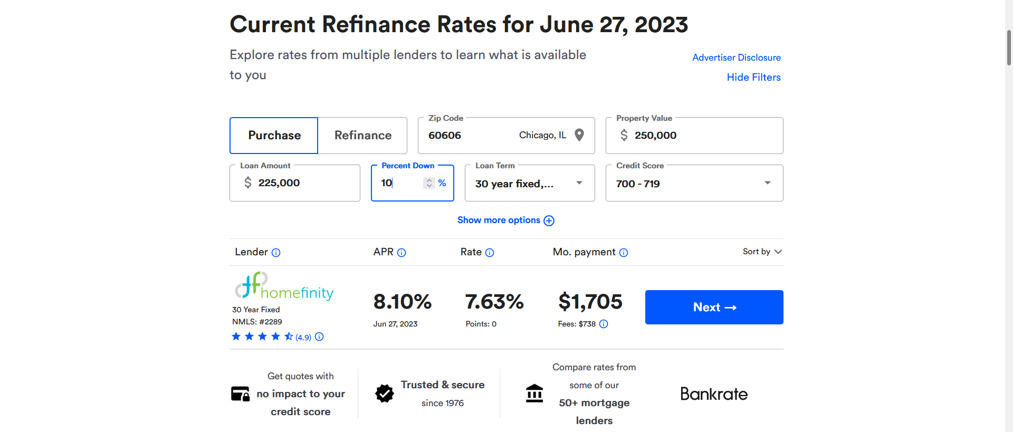The height and width of the screenshot is (432, 1013).
Task: Click the Points: 0 text
Action: pos(481,324)
